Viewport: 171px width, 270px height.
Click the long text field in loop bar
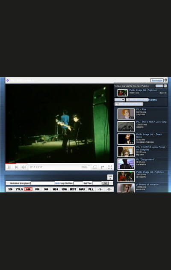pyautogui.click(x=43, y=183)
